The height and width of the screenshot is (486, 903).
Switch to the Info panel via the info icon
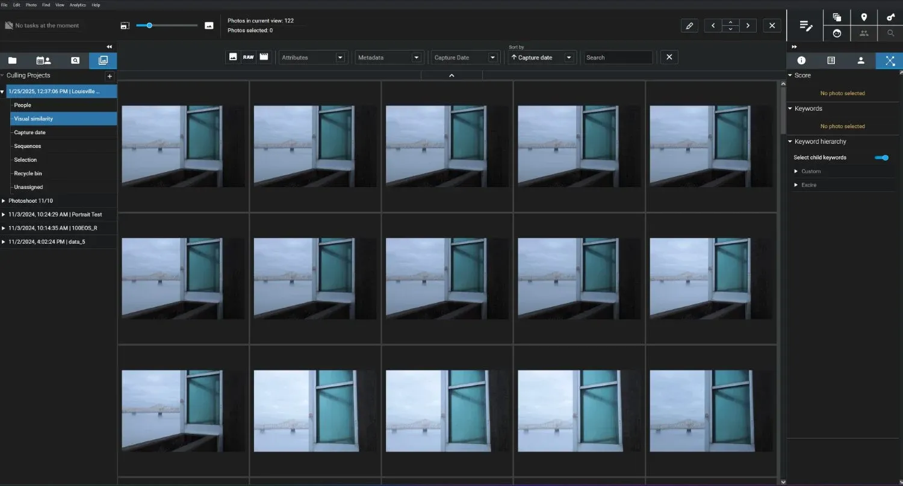(x=801, y=60)
